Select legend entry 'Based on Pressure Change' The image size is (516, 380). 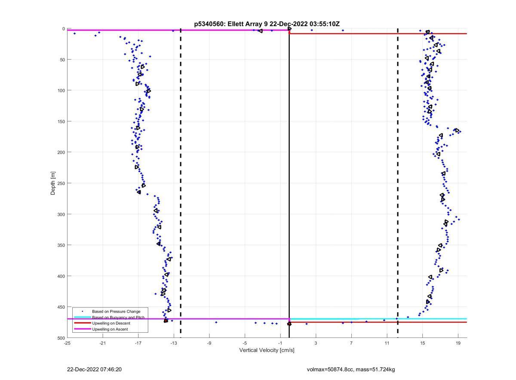tap(116, 311)
